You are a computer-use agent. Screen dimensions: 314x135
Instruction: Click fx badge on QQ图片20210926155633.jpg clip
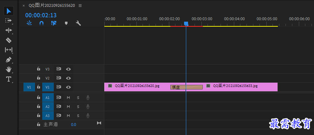[x=208, y=86]
